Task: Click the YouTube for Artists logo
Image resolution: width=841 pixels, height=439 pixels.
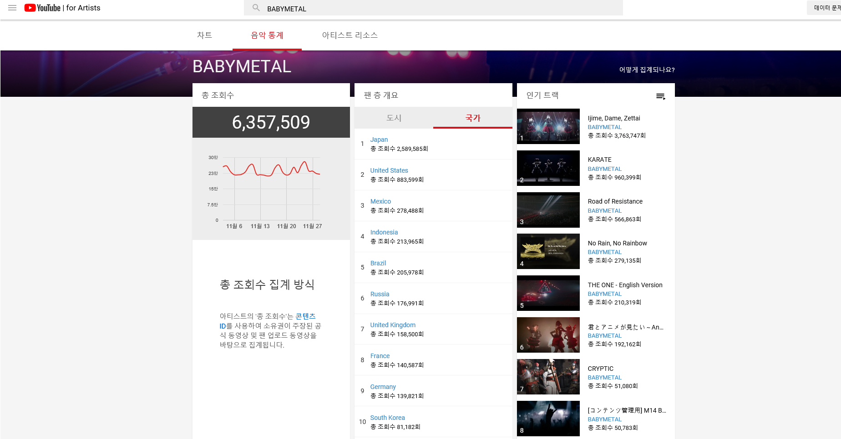Action: [x=62, y=8]
